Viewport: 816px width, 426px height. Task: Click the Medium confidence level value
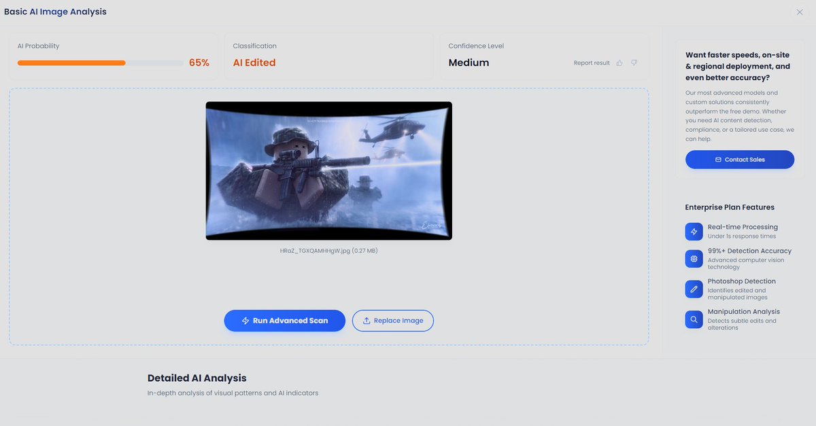click(x=469, y=63)
